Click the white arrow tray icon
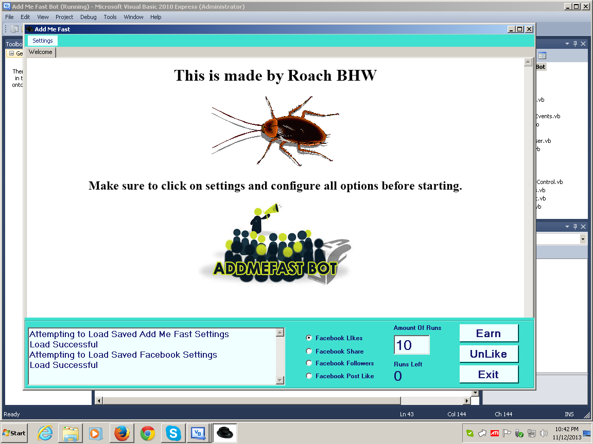593x444 pixels. coord(482,433)
